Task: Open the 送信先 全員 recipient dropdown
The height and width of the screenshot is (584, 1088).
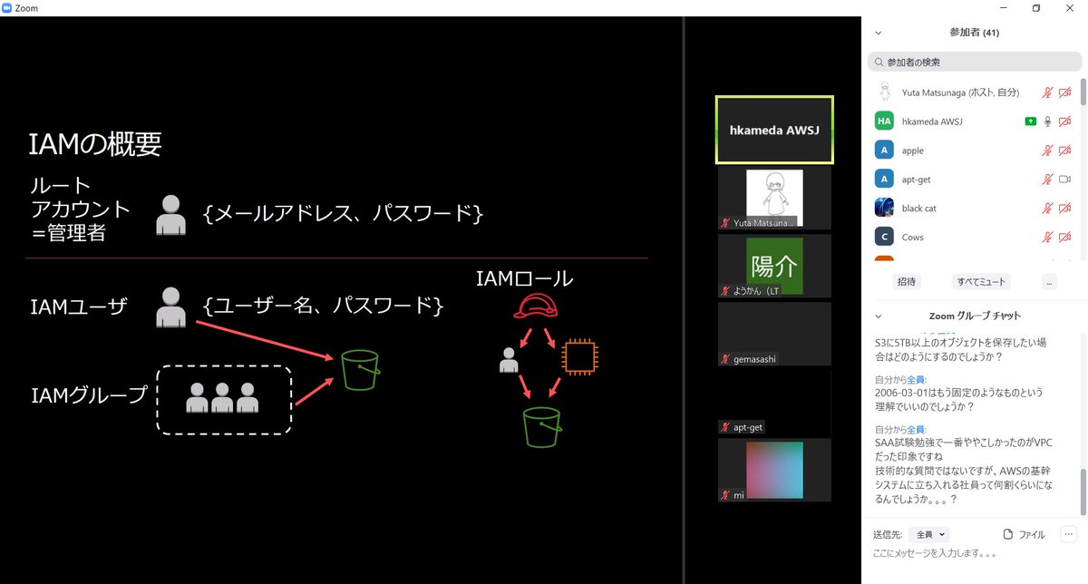Action: [928, 534]
